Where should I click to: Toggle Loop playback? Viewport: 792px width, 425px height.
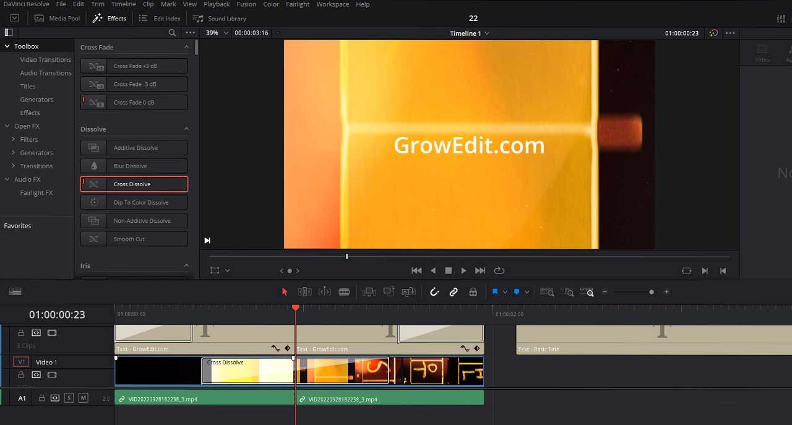tap(499, 270)
